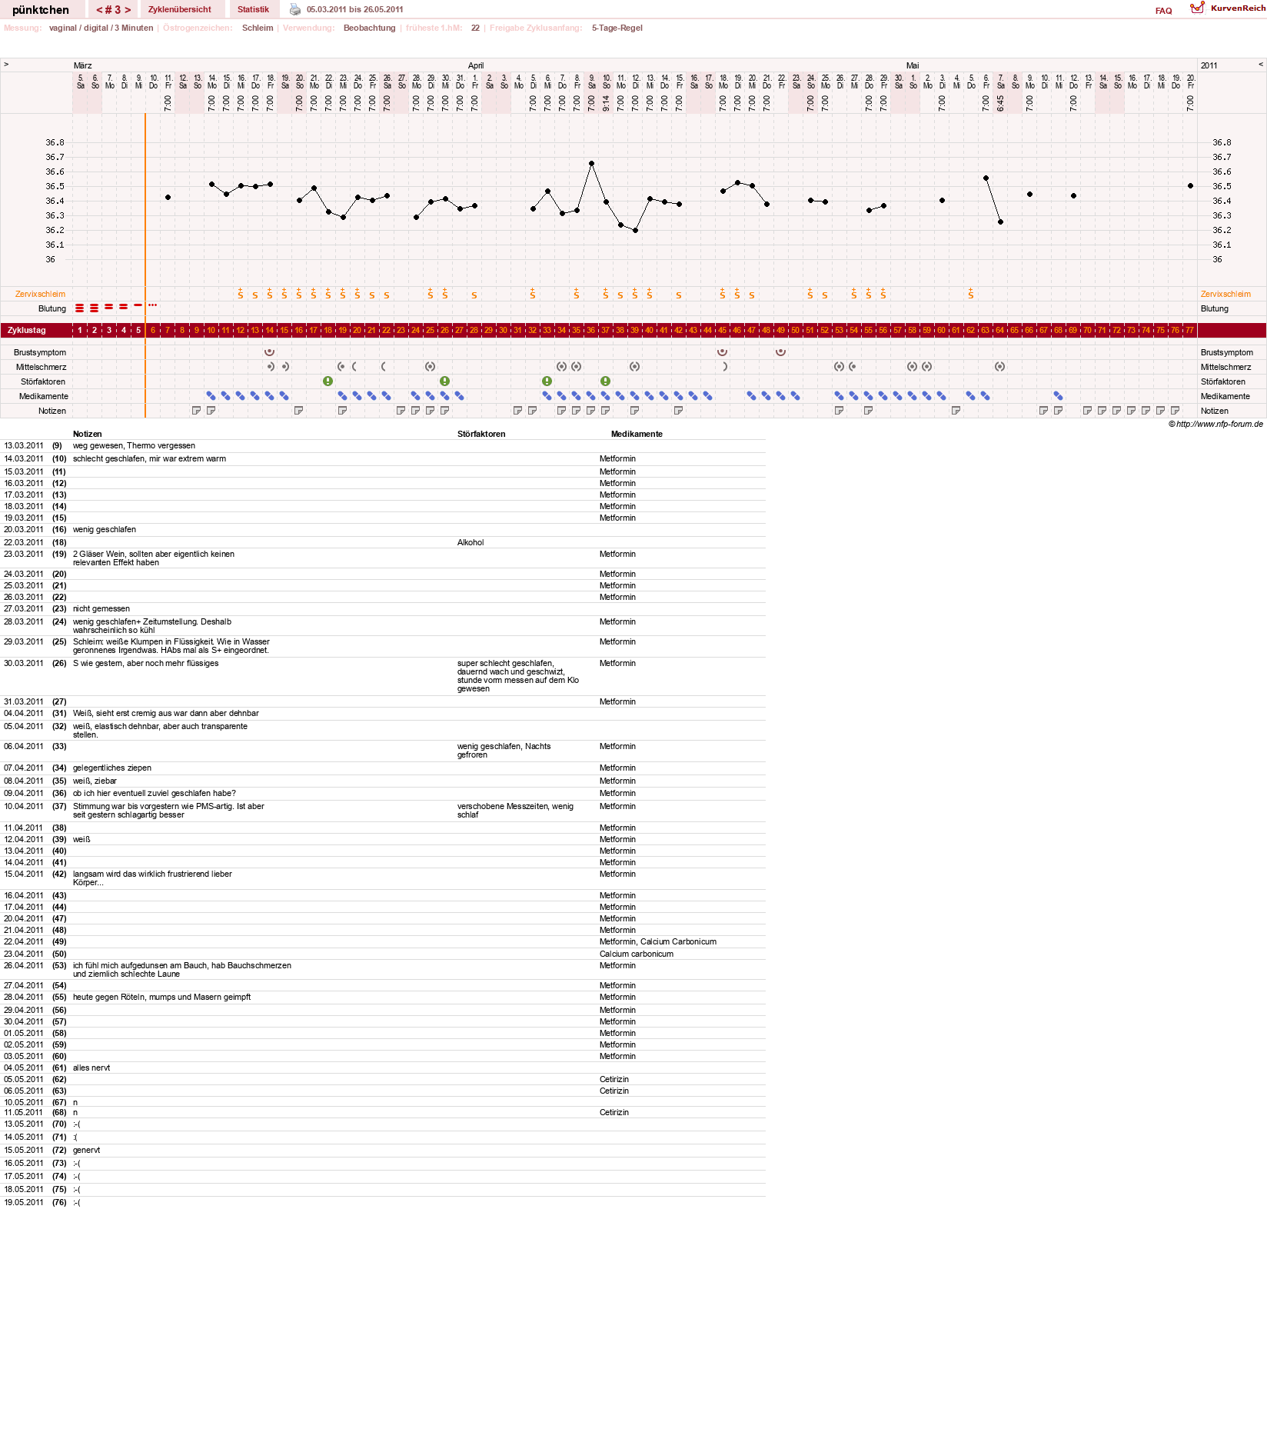Open the note icon on cycle day 61
This screenshot has width=1267, height=1429.
click(x=956, y=411)
